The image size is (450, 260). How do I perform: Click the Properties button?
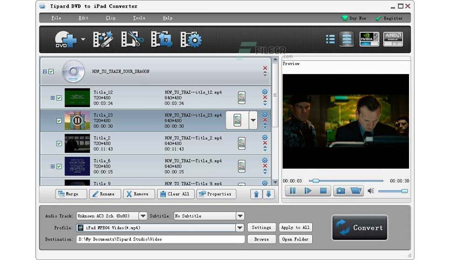click(x=216, y=194)
